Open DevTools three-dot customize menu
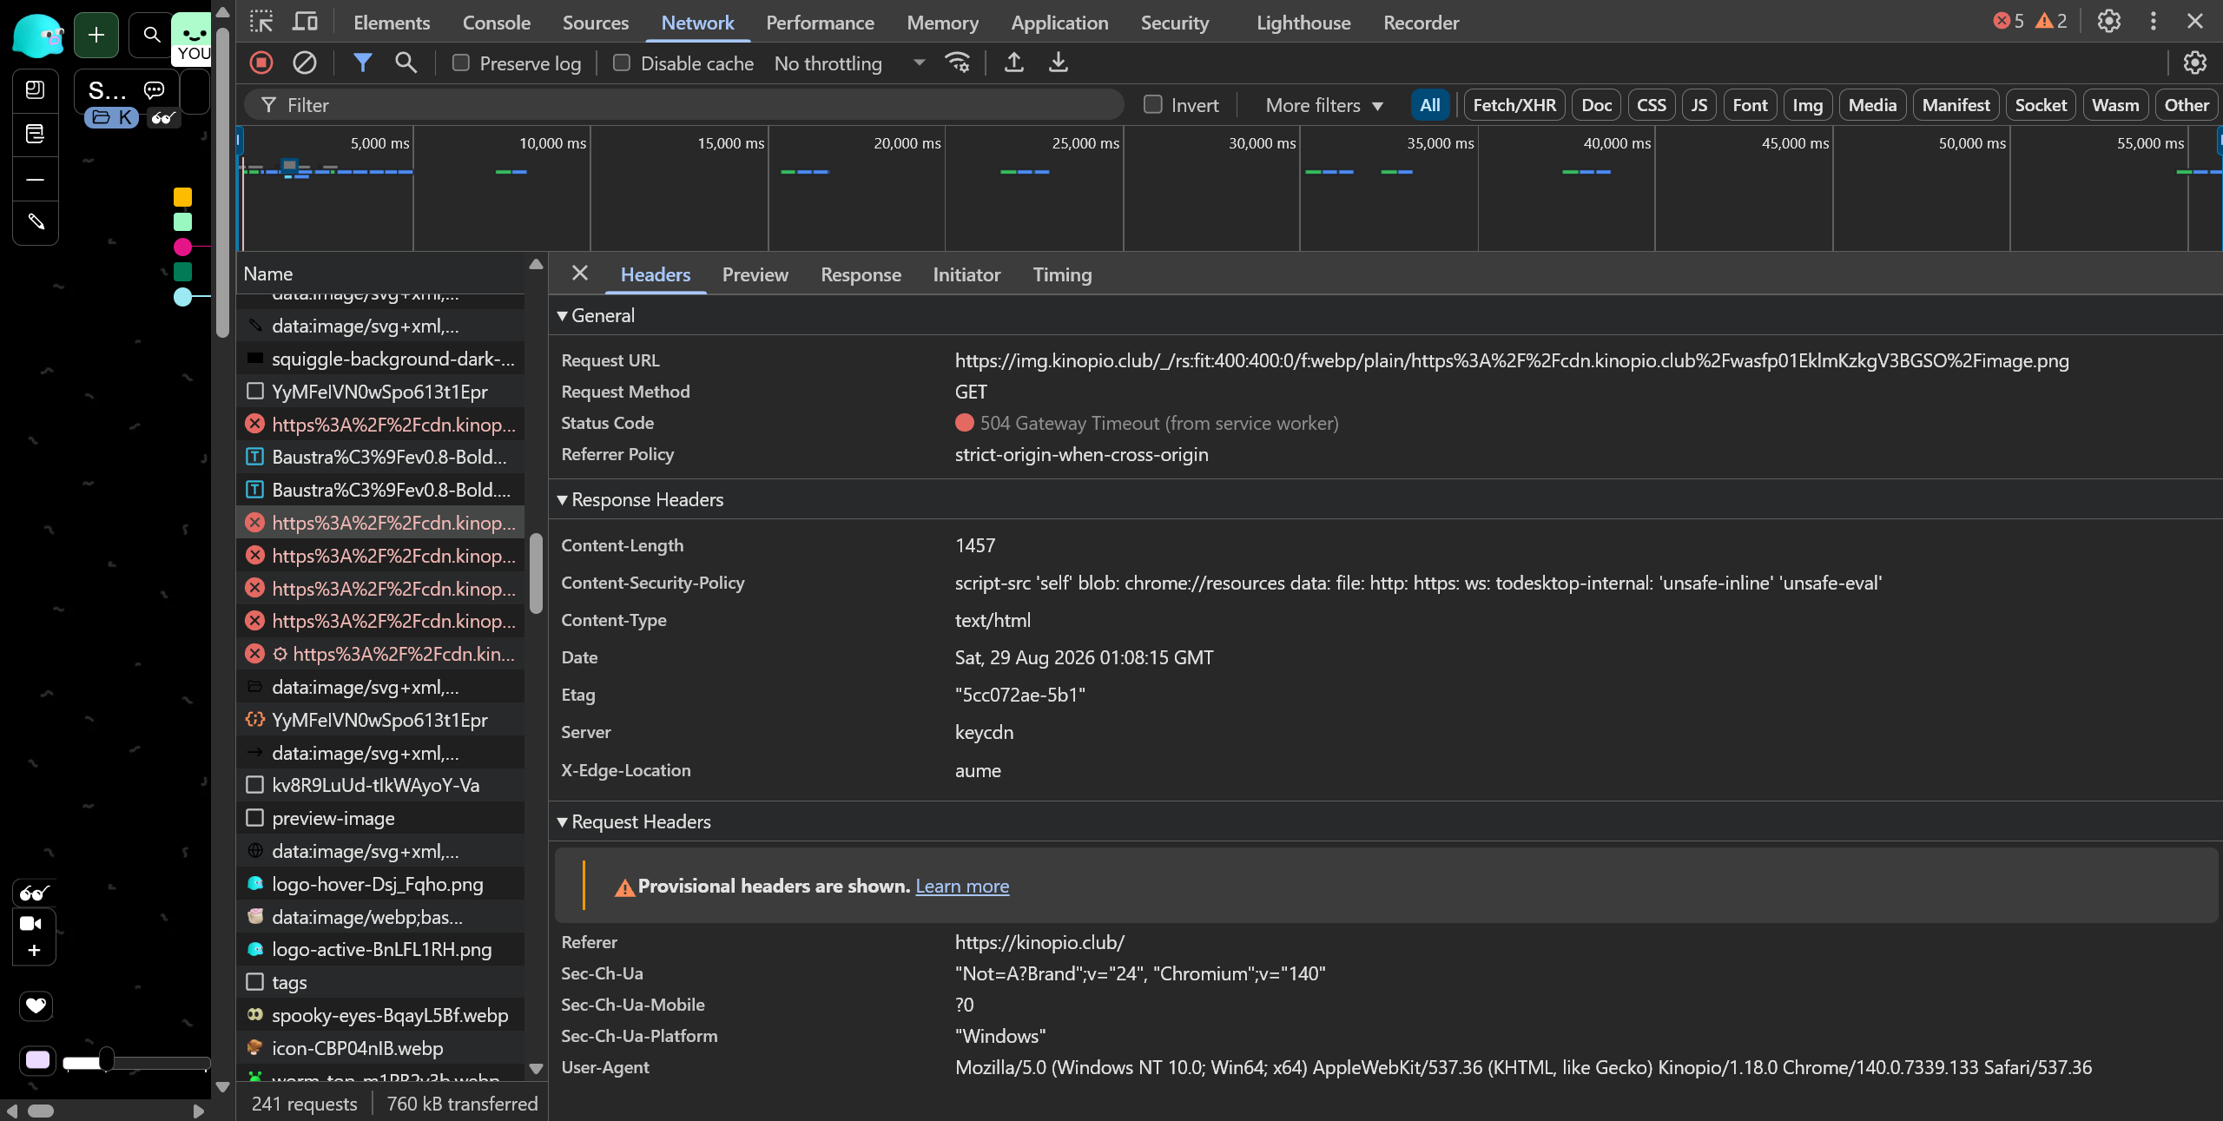This screenshot has width=2223, height=1121. coord(2153,21)
